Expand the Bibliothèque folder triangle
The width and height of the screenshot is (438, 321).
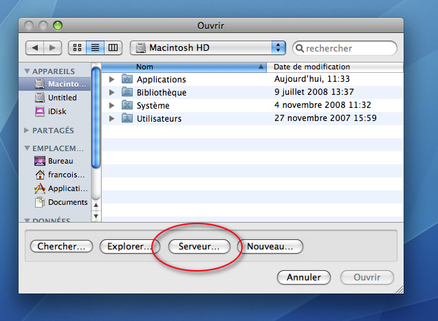tap(111, 92)
